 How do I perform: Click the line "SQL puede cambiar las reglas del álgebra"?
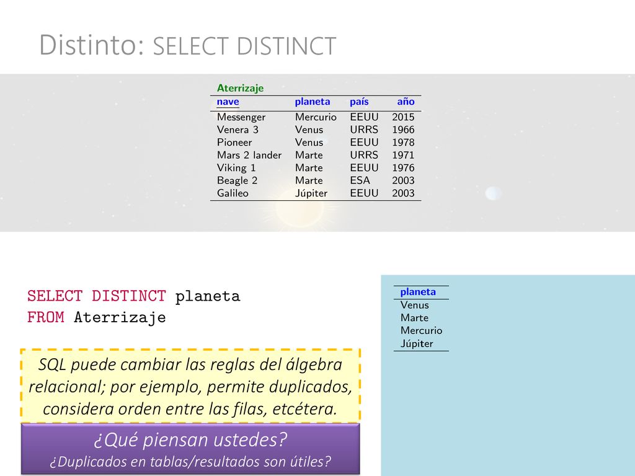[190, 365]
